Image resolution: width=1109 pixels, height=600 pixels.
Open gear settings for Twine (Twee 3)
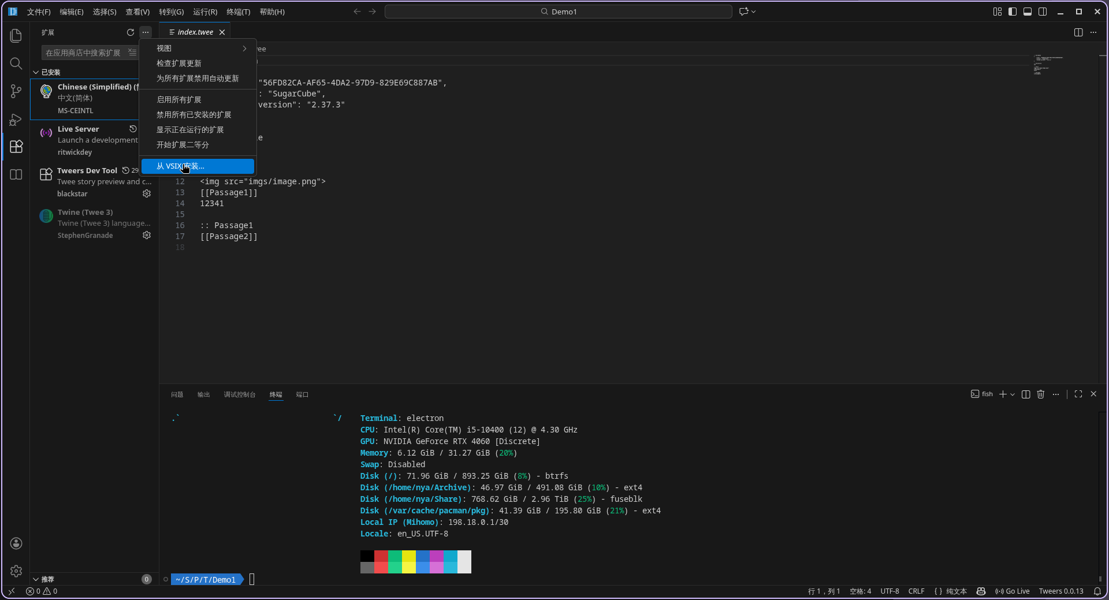coord(147,235)
